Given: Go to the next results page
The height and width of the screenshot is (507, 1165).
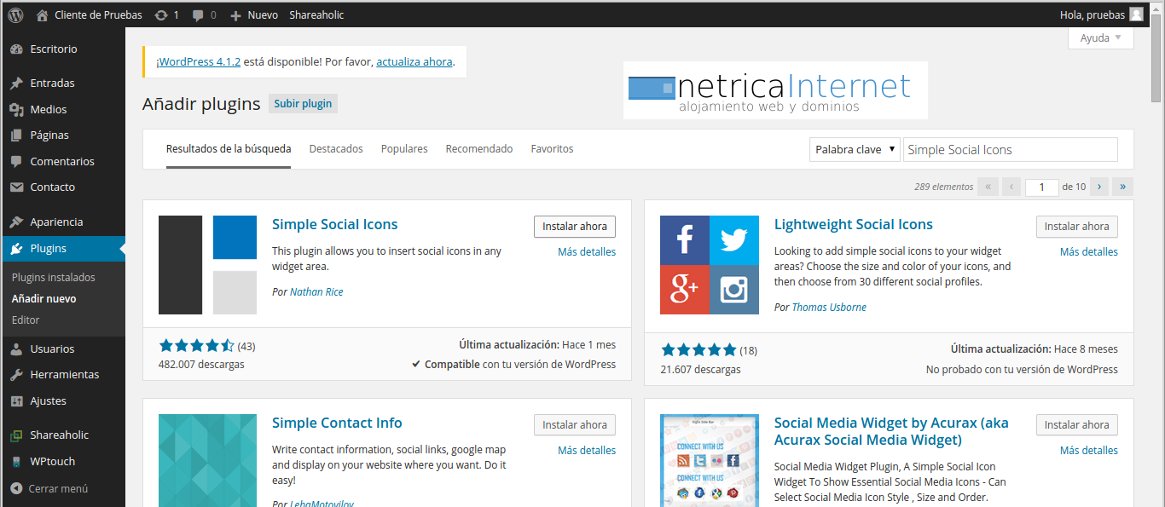Looking at the screenshot, I should [x=1099, y=187].
